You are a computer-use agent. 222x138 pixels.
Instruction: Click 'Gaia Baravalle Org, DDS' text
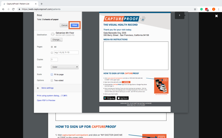pyautogui.click(x=115, y=33)
